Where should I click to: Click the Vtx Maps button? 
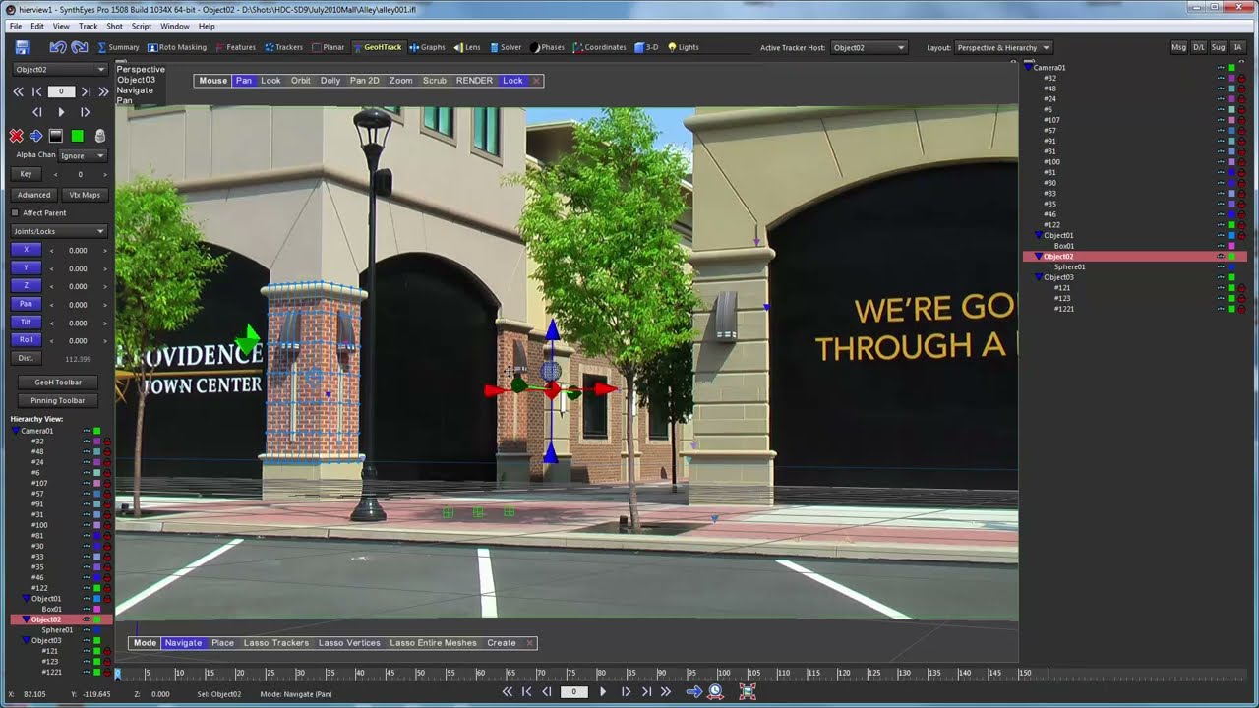point(85,195)
